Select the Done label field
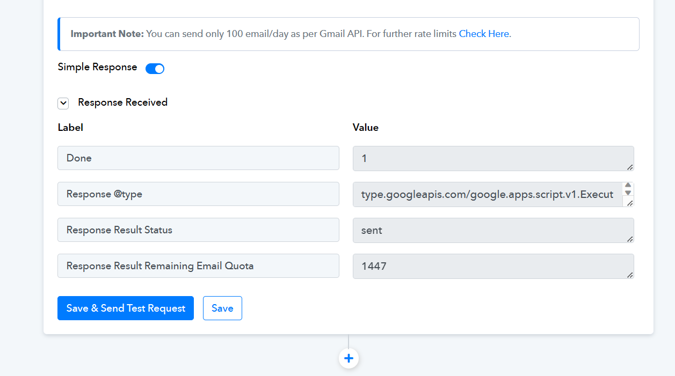 pos(198,158)
